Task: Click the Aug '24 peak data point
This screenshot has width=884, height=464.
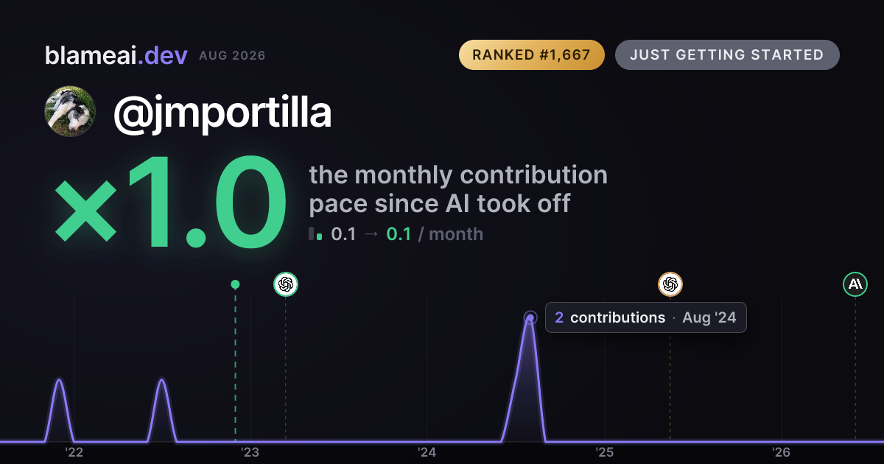Action: 530,318
